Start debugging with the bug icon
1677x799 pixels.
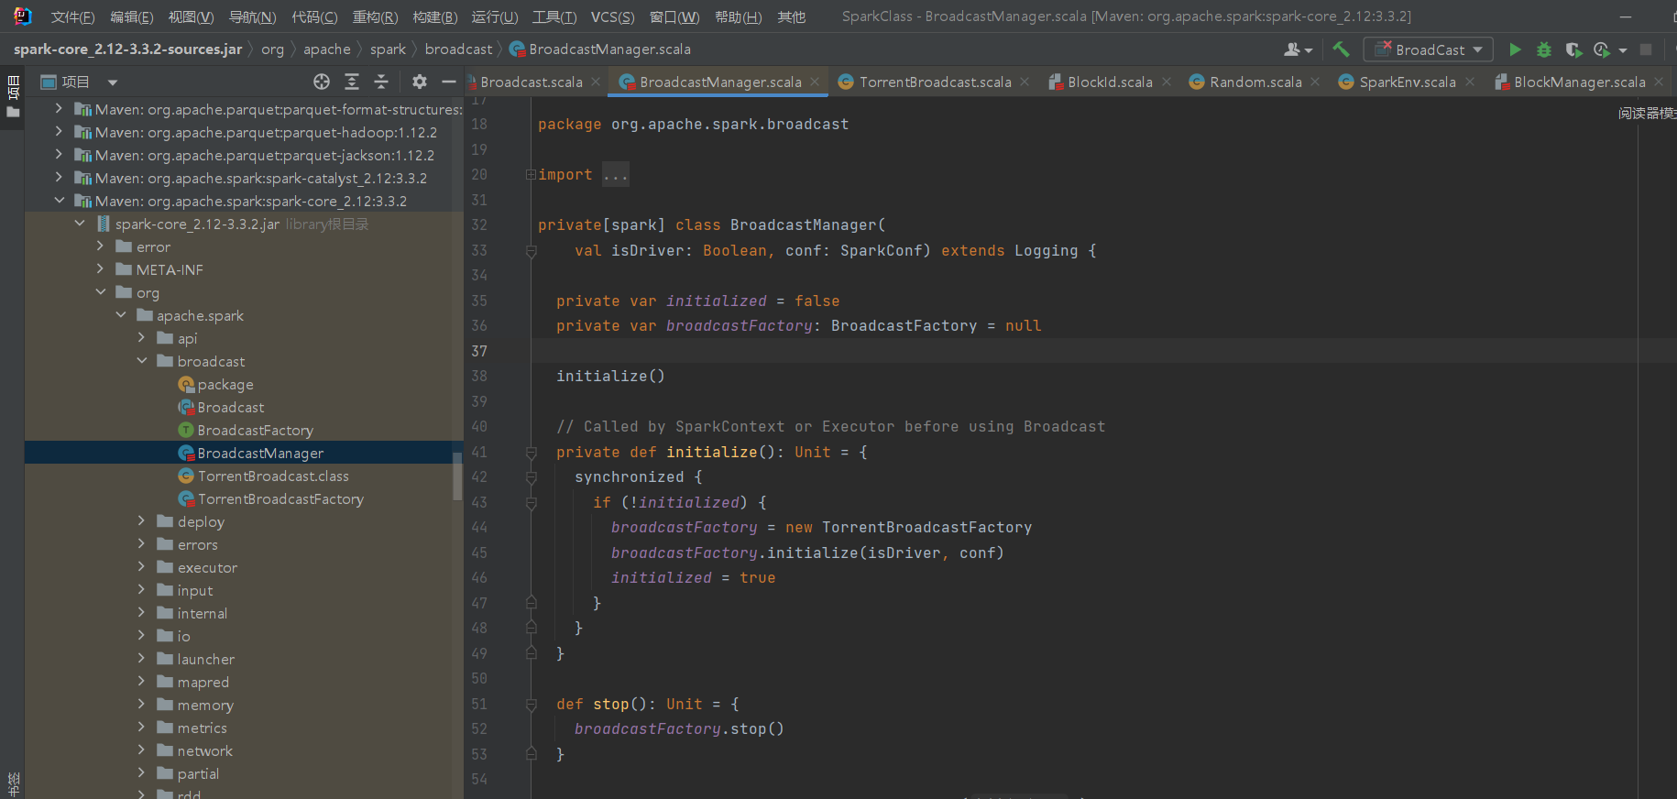(x=1544, y=49)
